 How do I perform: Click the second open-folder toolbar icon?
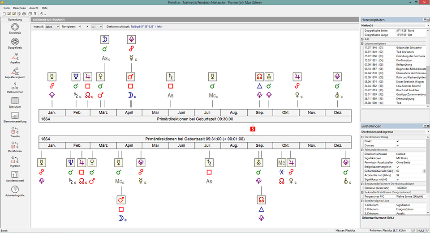14,14
